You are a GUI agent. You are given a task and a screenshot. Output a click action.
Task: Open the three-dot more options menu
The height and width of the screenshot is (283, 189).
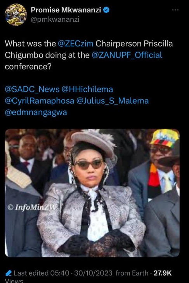[x=175, y=10]
